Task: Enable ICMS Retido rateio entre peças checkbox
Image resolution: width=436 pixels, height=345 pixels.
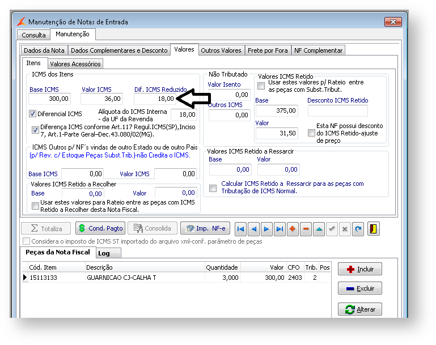Action: tap(261, 86)
